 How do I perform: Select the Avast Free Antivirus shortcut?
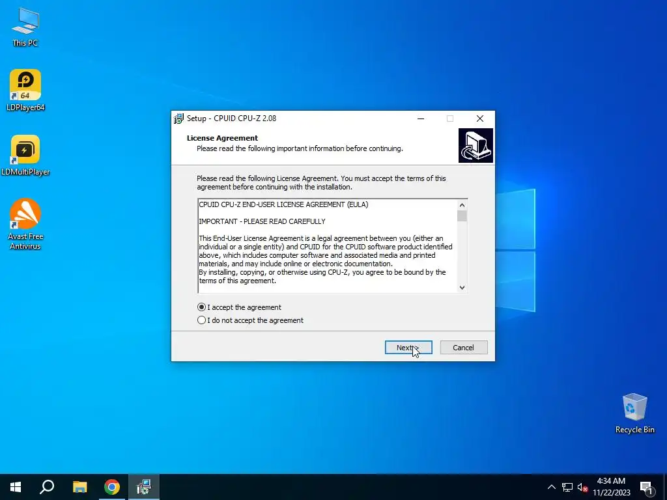(25, 224)
